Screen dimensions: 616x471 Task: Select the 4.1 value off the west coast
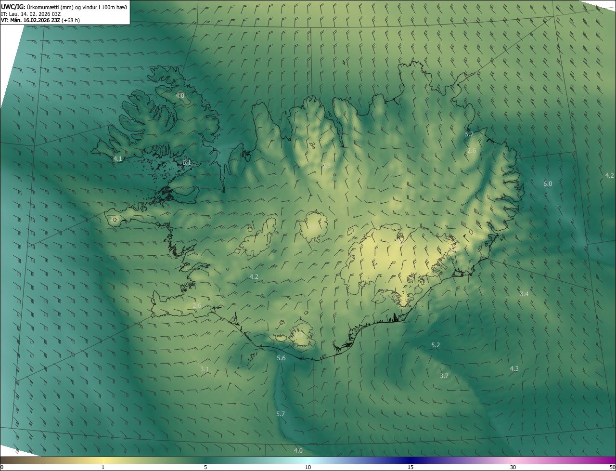coord(117,158)
